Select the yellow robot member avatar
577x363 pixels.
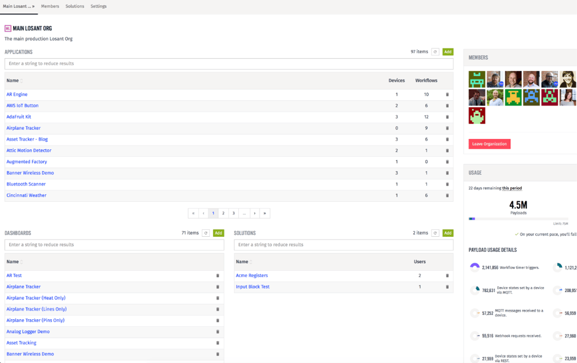[514, 97]
